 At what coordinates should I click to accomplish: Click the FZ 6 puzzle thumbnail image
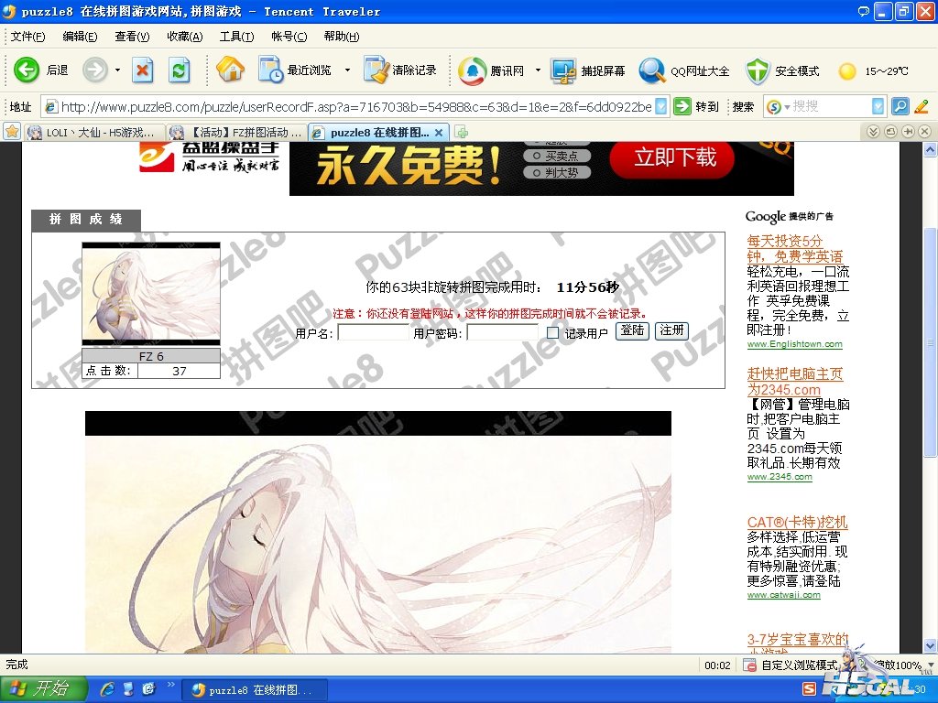click(x=151, y=294)
